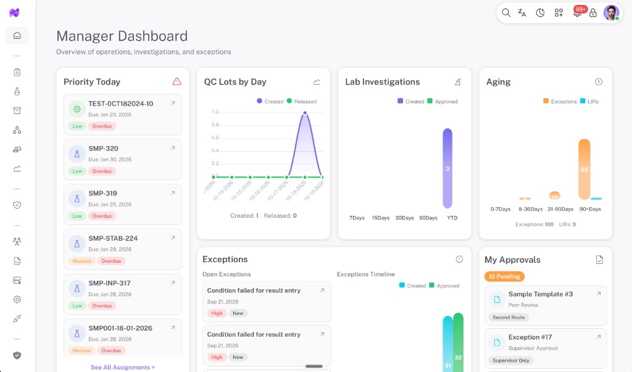The image size is (632, 372).
Task: Click the report document sidebar icon
Action: coord(17,261)
